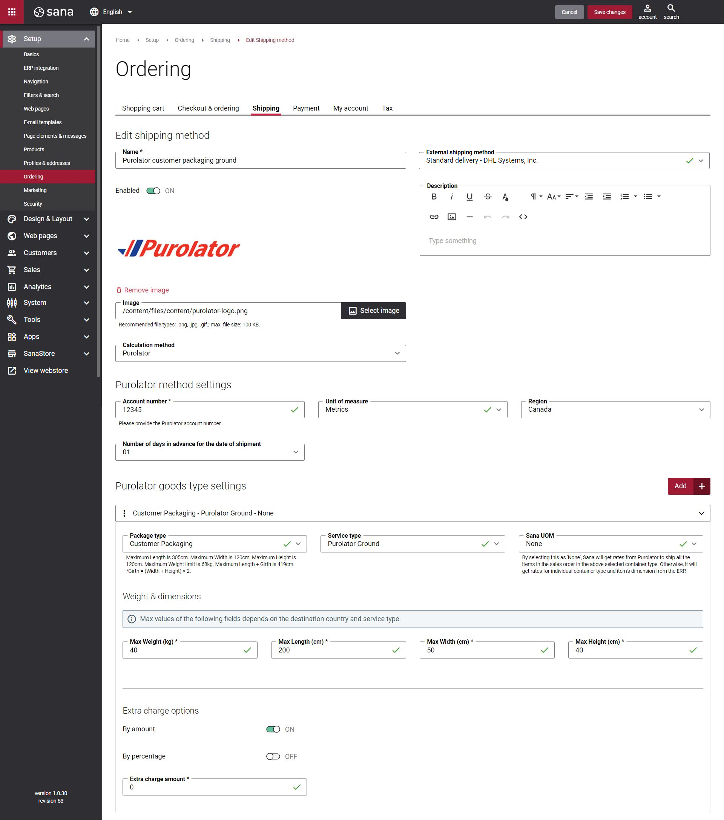Click the Setup gear icon
Viewport: 724px width, 820px height.
(x=12, y=39)
